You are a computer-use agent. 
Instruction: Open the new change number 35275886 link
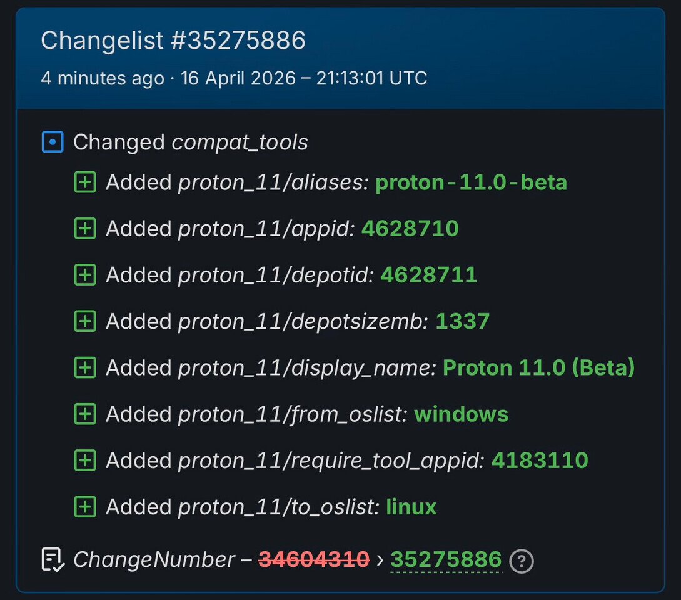click(x=446, y=559)
